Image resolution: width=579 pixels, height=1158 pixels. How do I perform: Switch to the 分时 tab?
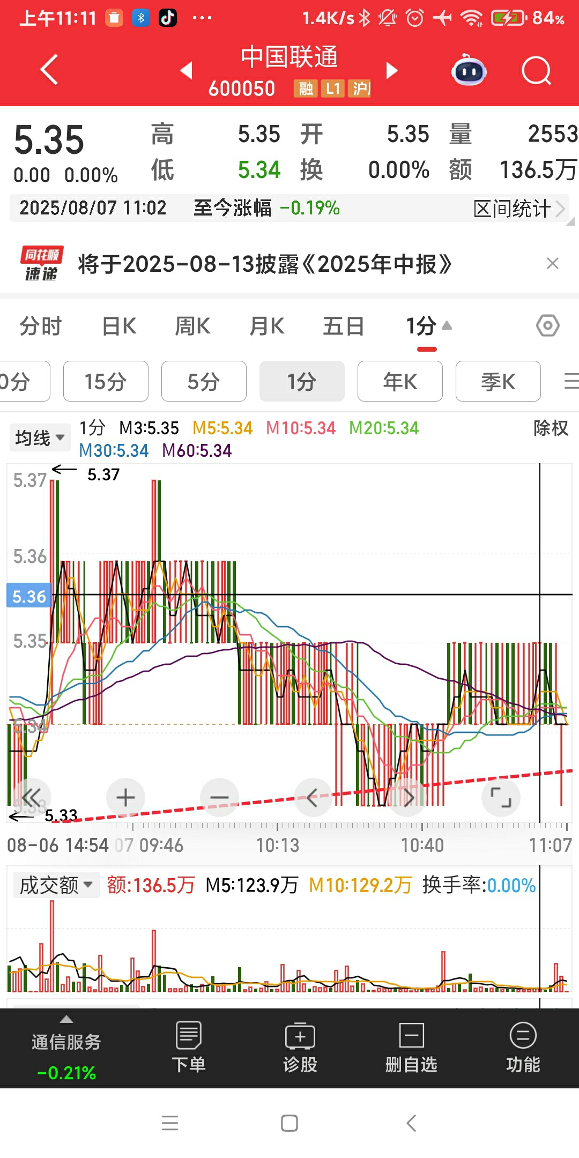[x=41, y=326]
